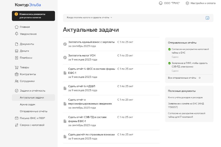Click the Деньги coins icon

[x=17, y=51]
